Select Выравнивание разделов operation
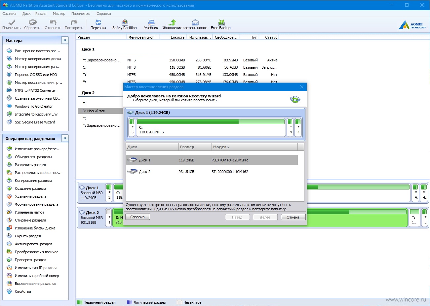Image resolution: width=430 pixels, height=306 pixels. [31, 284]
